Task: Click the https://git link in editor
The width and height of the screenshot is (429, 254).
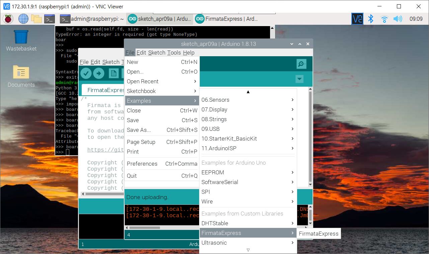Action: click(106, 150)
